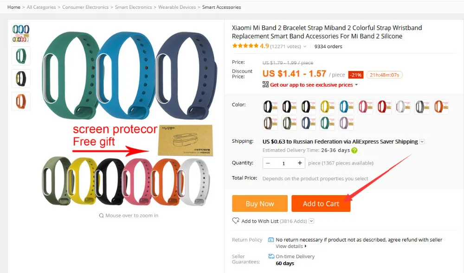464x273 pixels.
Task: Click the green delivery time help icon
Action: (x=354, y=150)
